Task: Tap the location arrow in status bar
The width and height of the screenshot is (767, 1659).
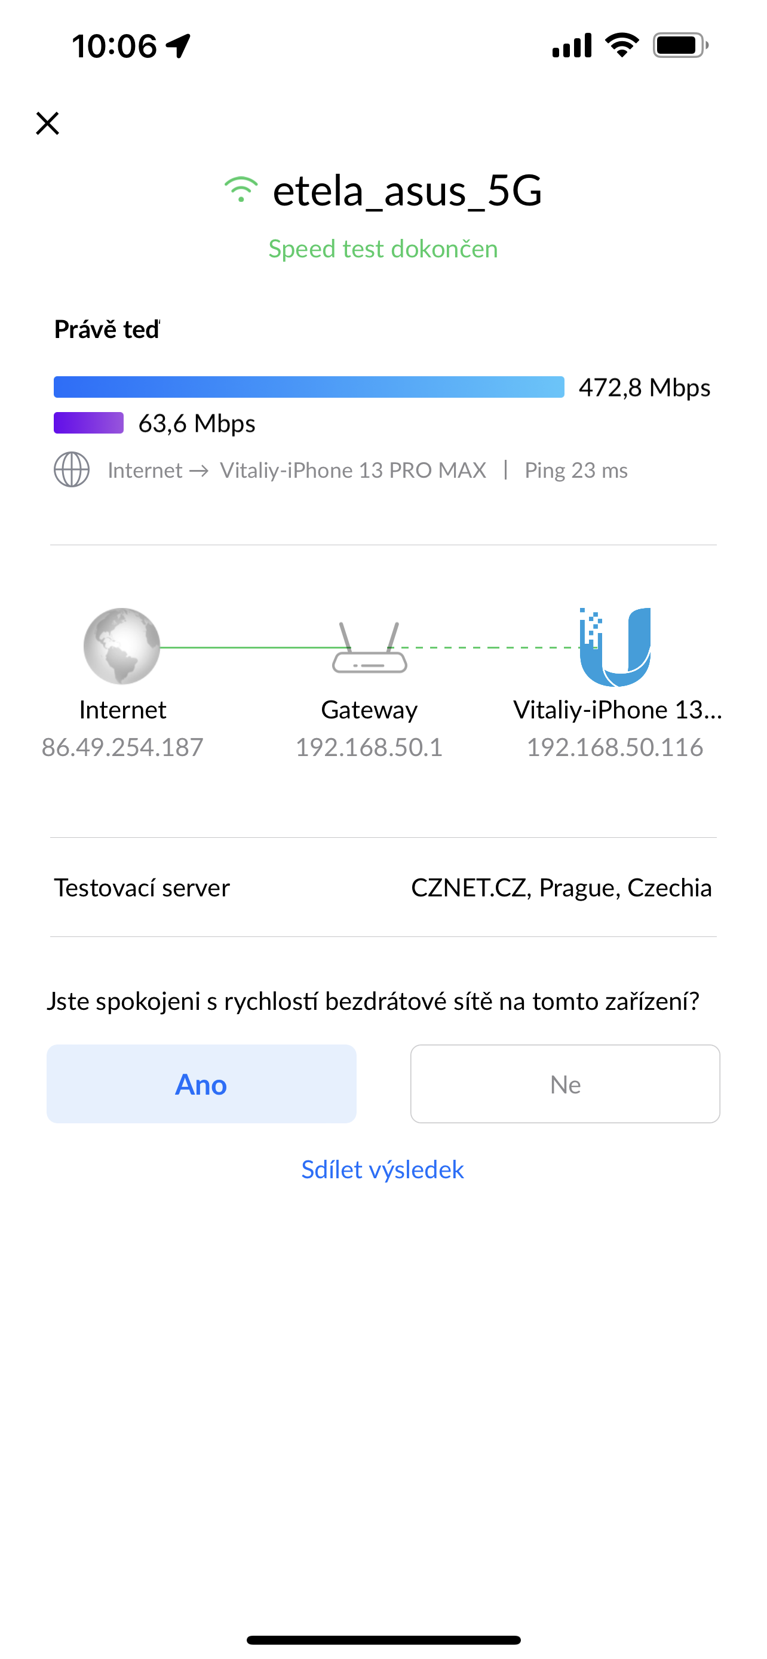Action: [x=179, y=46]
